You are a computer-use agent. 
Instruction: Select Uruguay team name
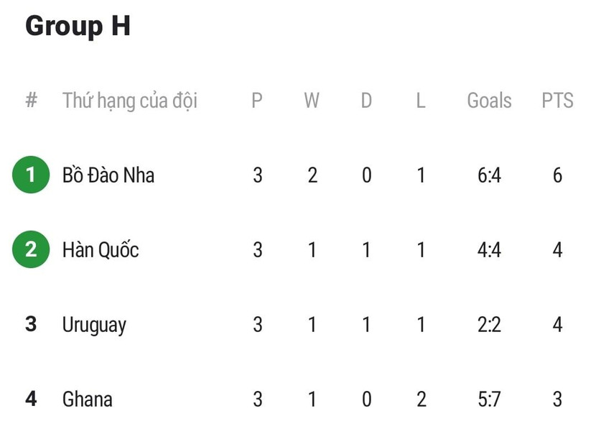coord(94,325)
